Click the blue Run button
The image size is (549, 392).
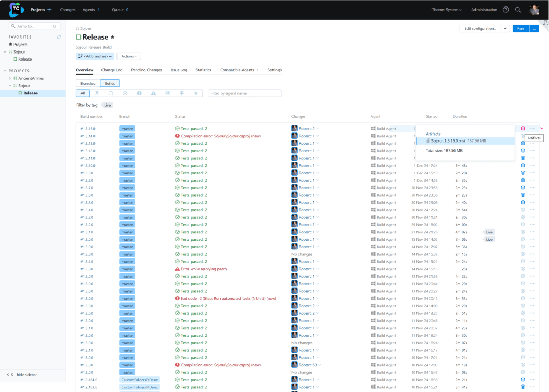click(x=520, y=28)
